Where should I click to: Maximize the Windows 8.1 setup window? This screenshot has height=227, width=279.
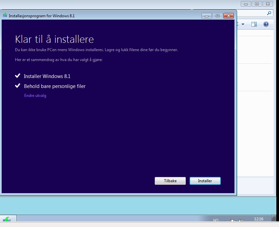(217, 16)
